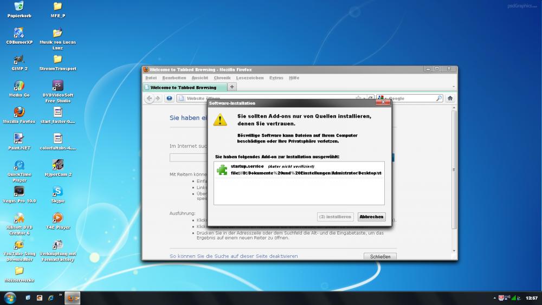
Task: Open the Lesezeichen menu
Action: (249, 78)
